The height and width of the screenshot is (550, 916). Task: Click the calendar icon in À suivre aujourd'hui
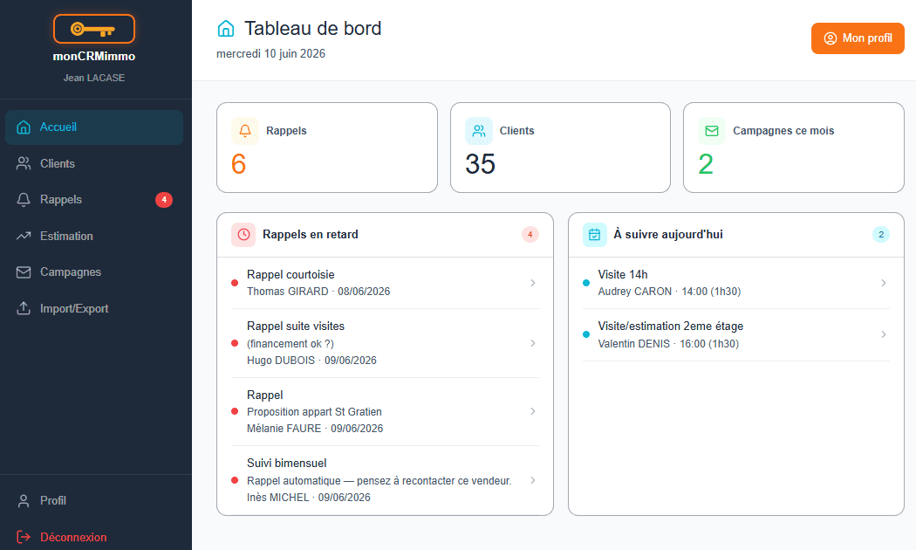(595, 234)
